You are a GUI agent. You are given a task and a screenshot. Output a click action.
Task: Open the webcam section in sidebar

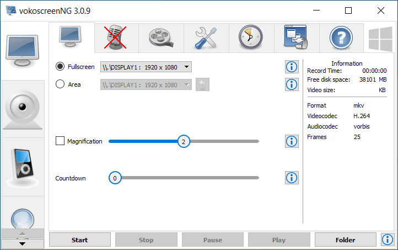click(x=23, y=109)
